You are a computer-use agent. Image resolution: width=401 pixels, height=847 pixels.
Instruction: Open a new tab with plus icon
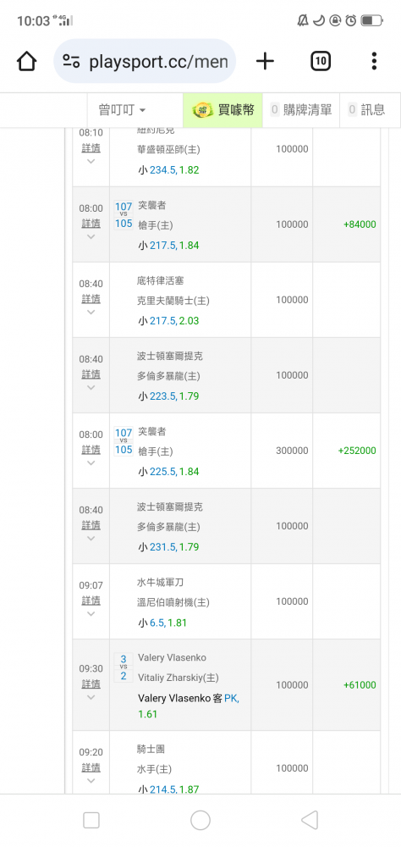265,61
